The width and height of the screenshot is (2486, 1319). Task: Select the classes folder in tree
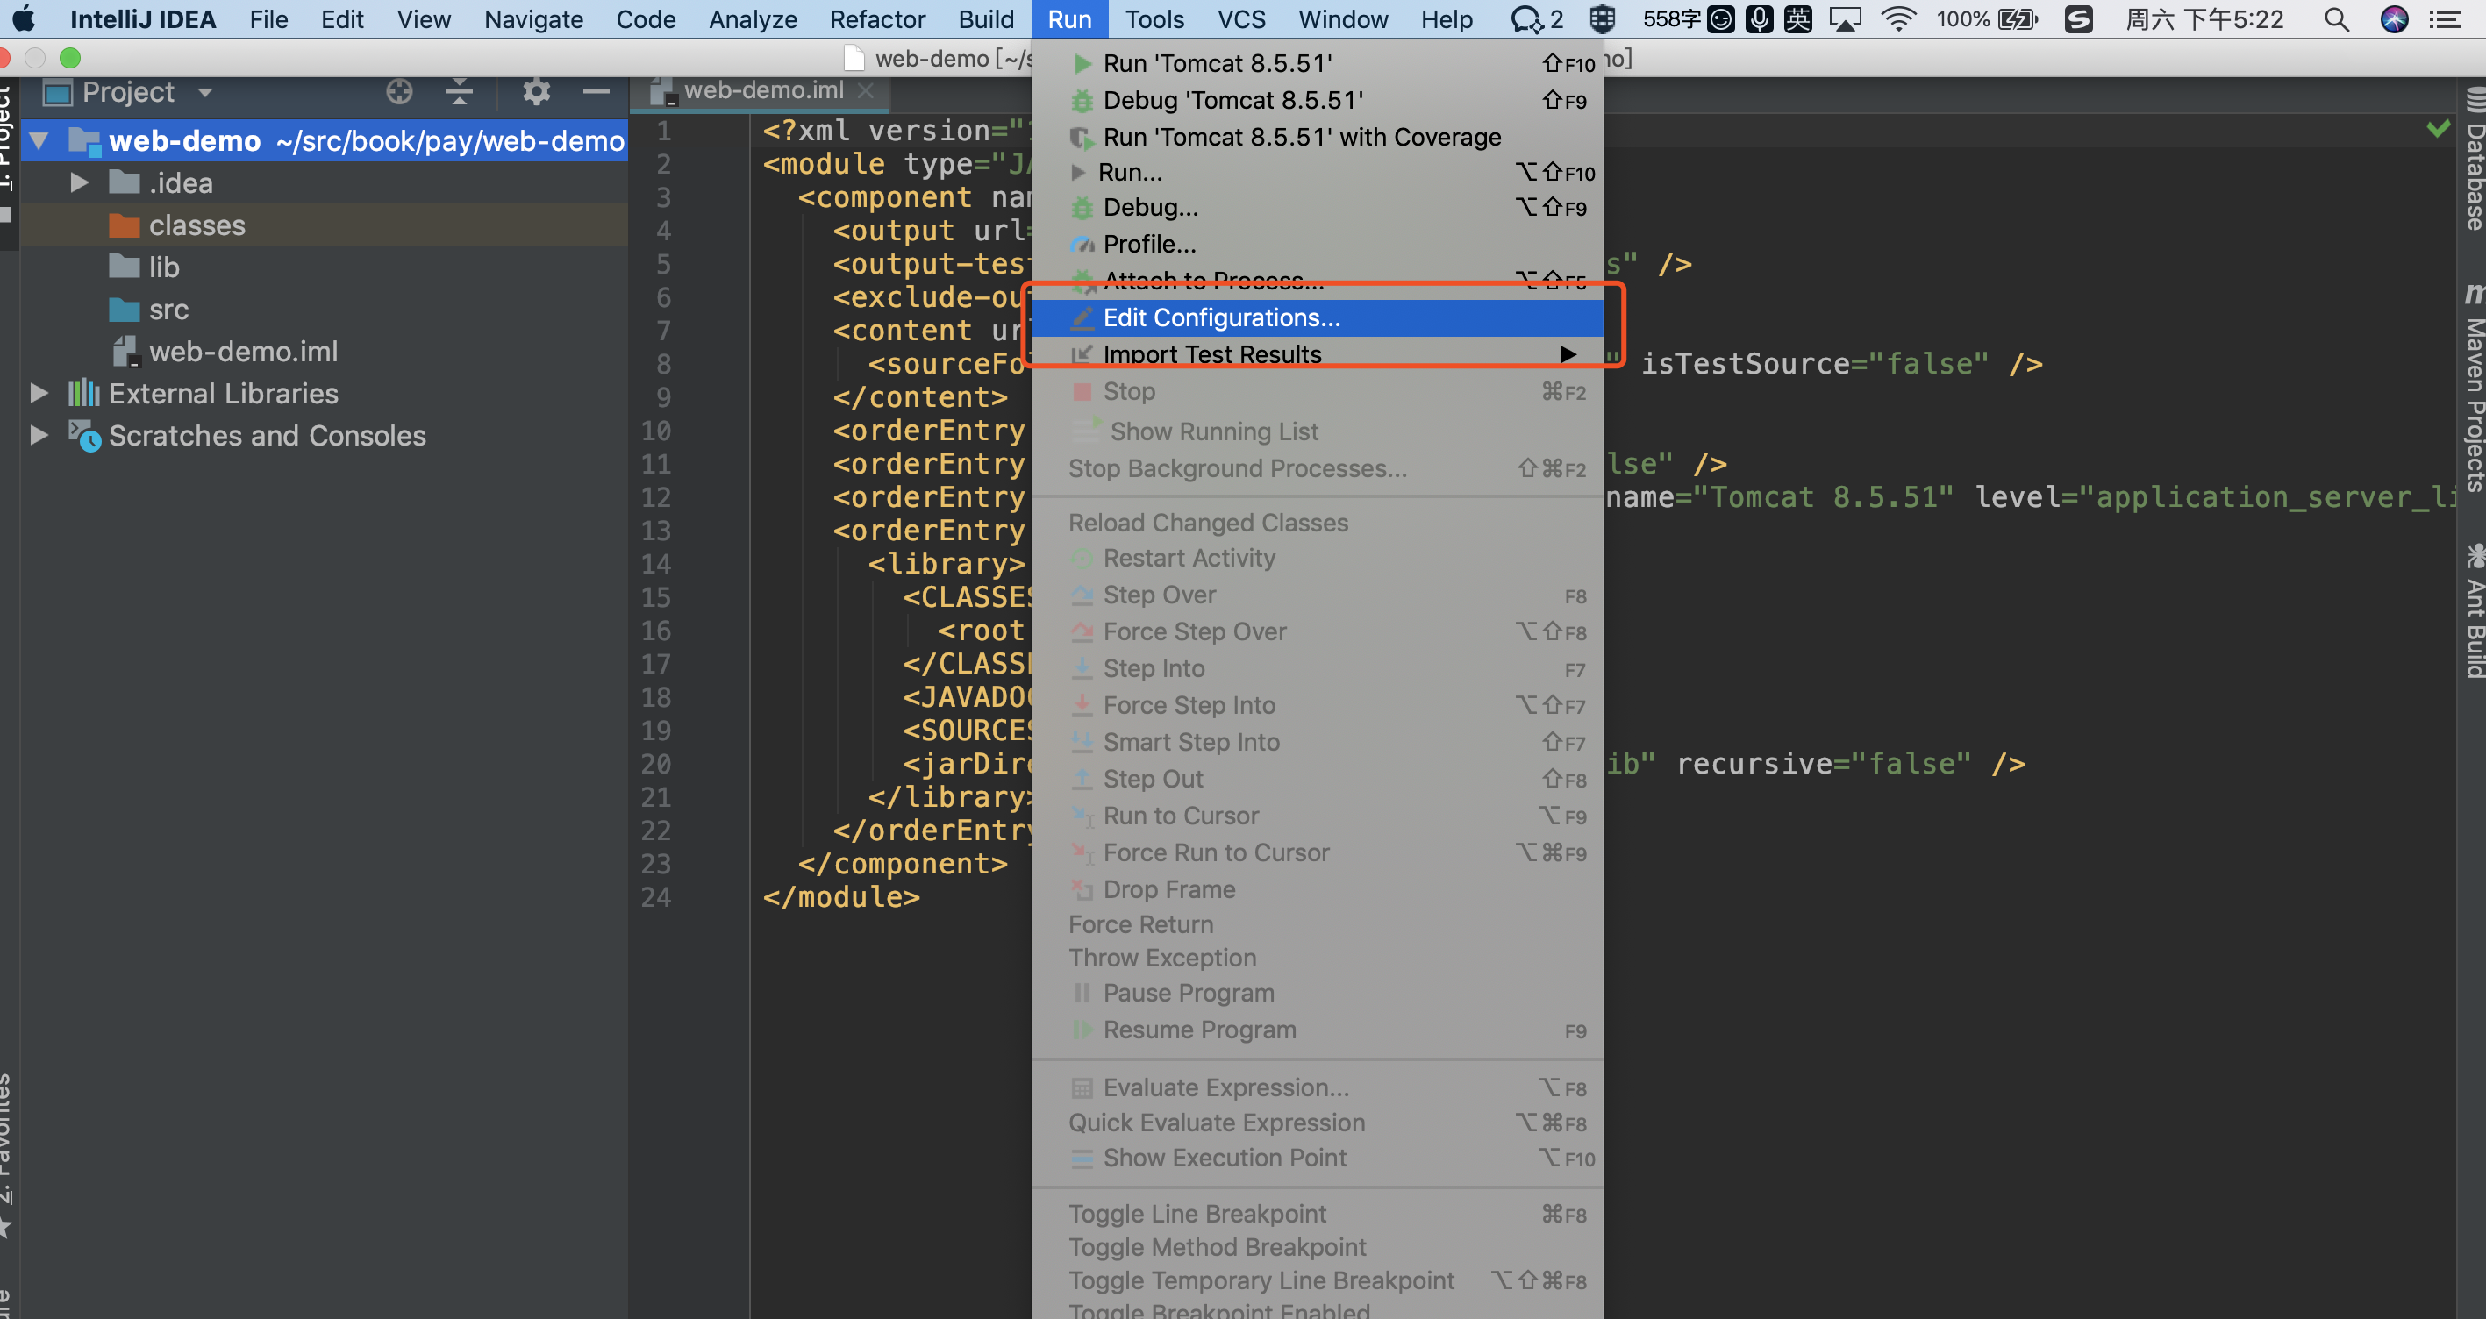pos(196,225)
